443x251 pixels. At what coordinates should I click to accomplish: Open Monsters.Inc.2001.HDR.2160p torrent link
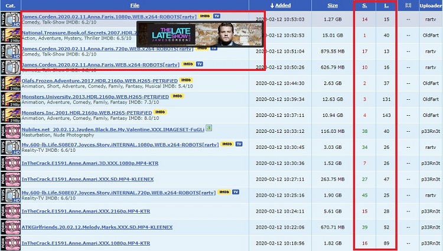(87, 113)
